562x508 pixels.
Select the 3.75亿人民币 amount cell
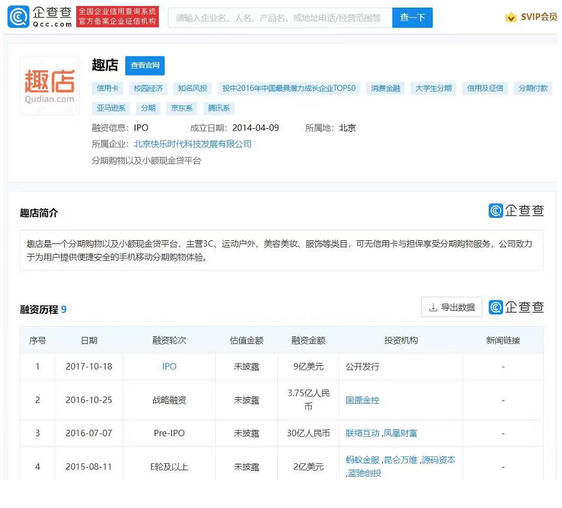[x=309, y=400]
